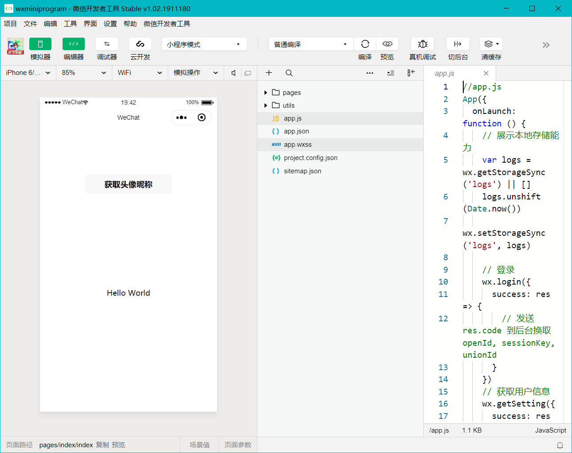Click the 获取头像昵称 button in simulator
This screenshot has width=572, height=453.
click(128, 184)
